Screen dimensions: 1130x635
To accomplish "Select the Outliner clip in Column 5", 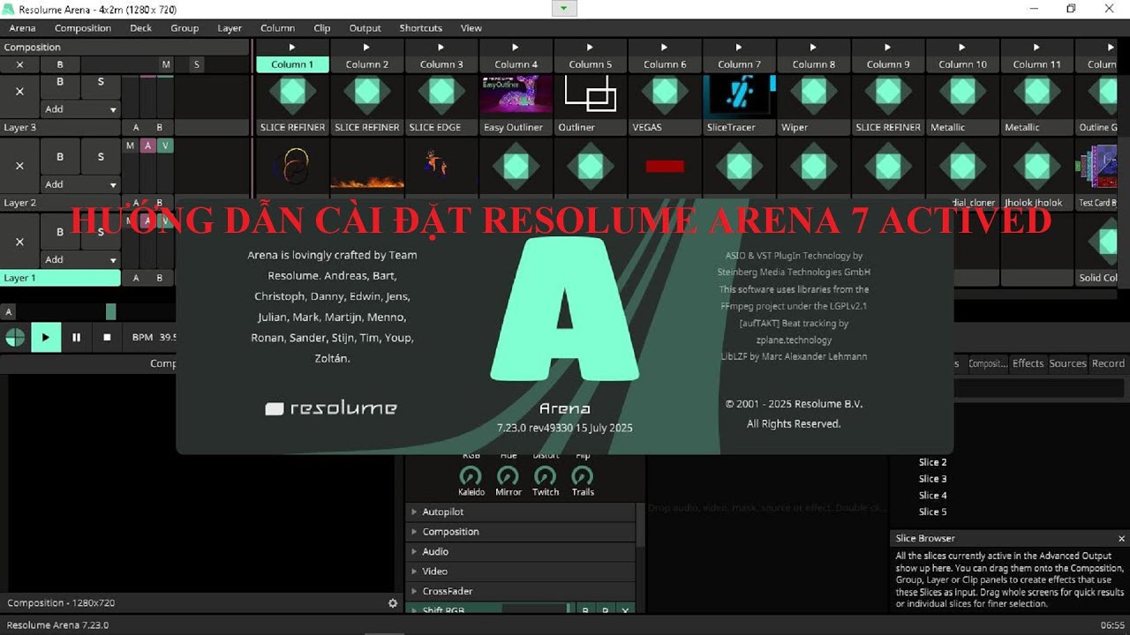I will [x=590, y=94].
